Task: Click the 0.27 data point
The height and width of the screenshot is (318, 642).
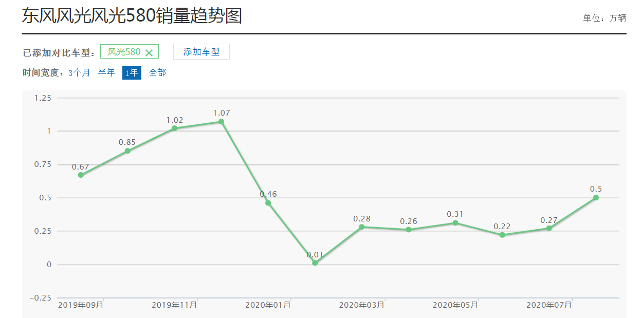Action: 549,228
